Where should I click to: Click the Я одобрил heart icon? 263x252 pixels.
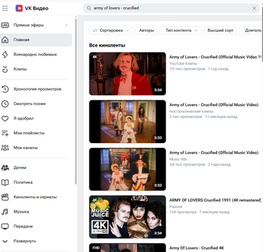[x=5, y=118]
